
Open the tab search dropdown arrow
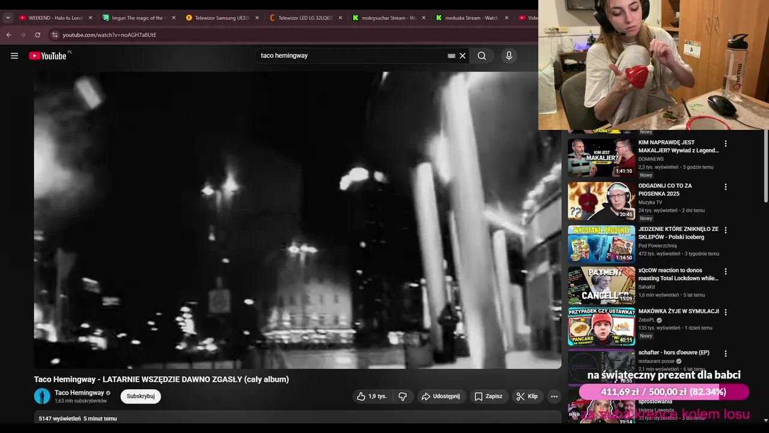click(x=8, y=18)
